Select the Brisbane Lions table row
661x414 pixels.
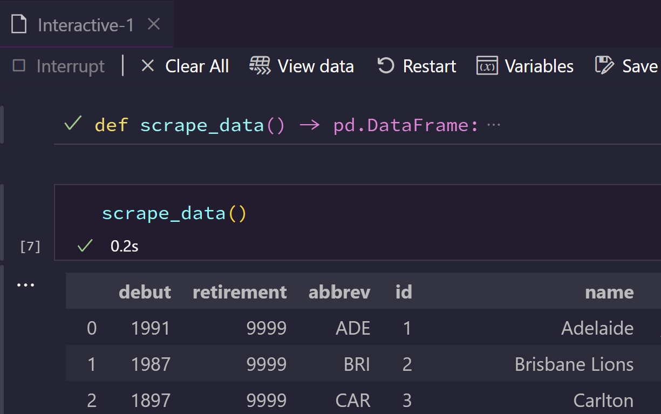pos(363,364)
